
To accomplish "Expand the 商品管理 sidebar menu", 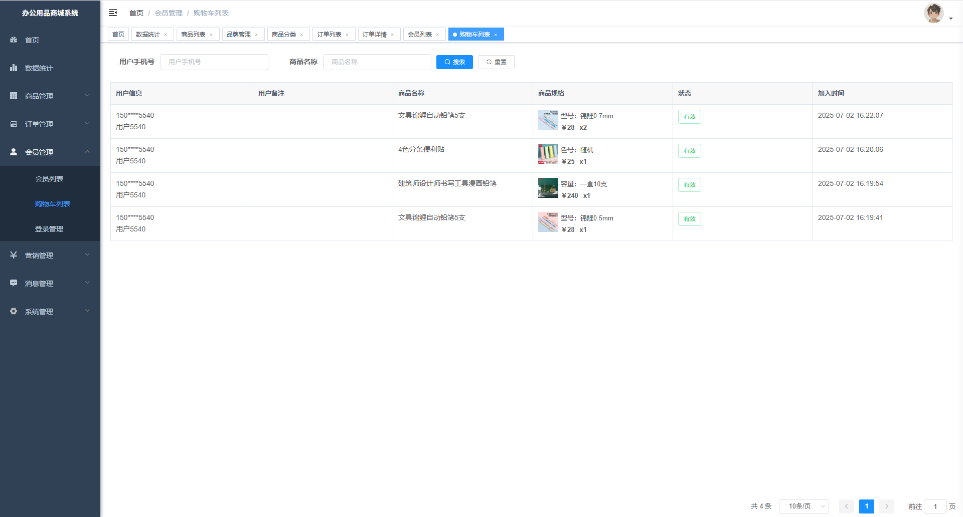I will 50,96.
